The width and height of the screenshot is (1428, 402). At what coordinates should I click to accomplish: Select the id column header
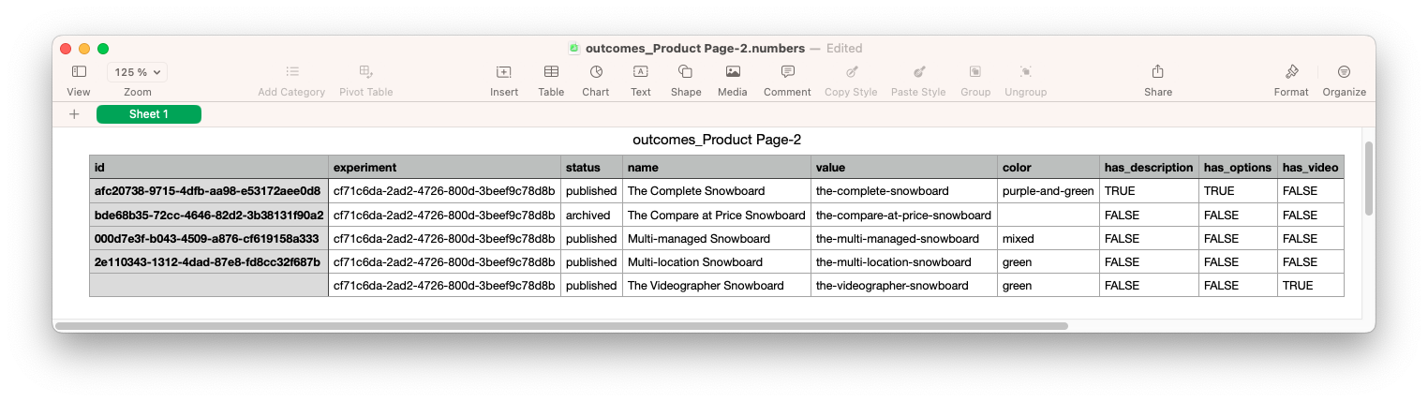pyautogui.click(x=209, y=167)
